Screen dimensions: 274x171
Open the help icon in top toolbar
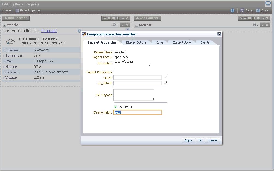(x=232, y=10)
